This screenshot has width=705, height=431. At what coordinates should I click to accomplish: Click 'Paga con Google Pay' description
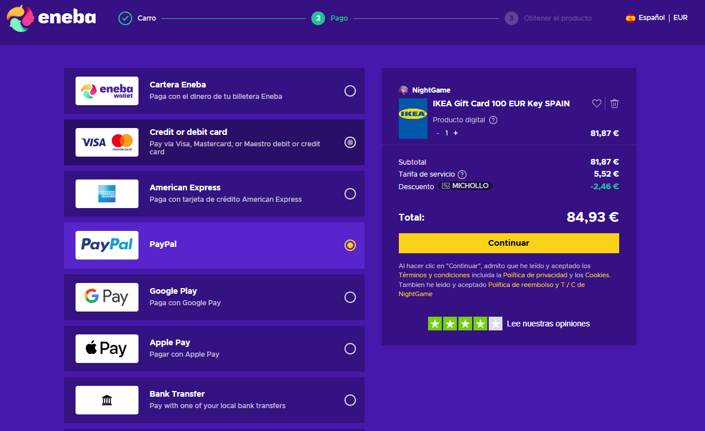pyautogui.click(x=185, y=303)
